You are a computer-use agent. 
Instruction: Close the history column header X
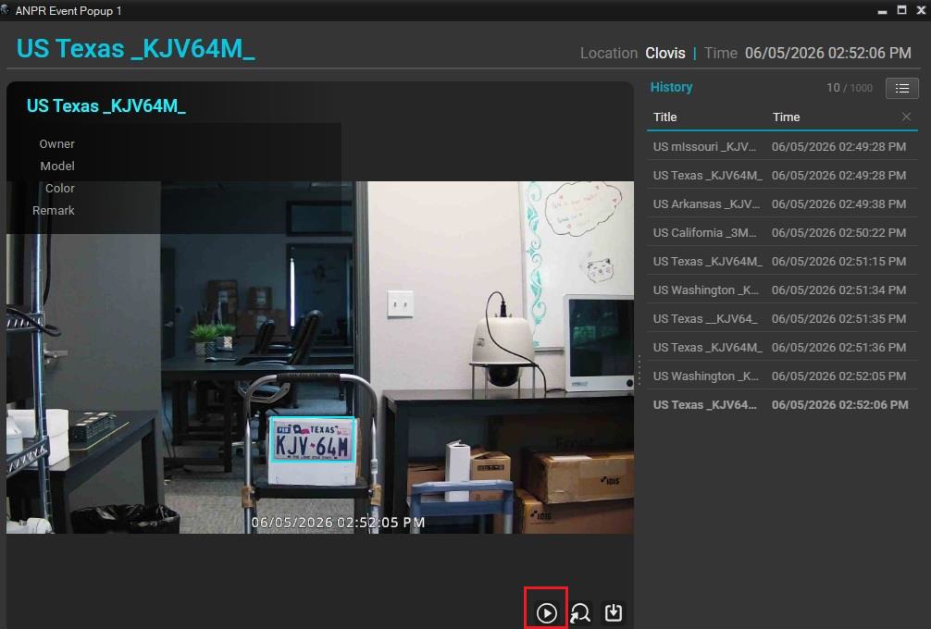tap(906, 117)
